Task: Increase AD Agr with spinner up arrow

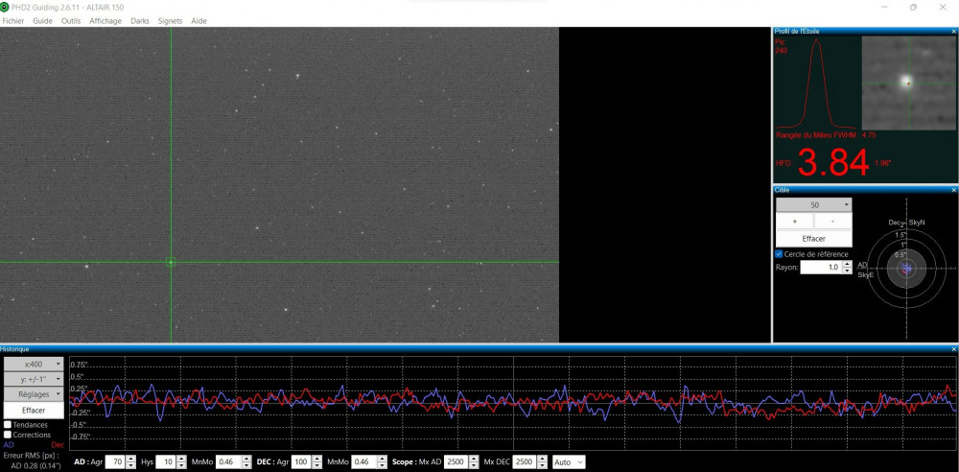Action: [130, 460]
